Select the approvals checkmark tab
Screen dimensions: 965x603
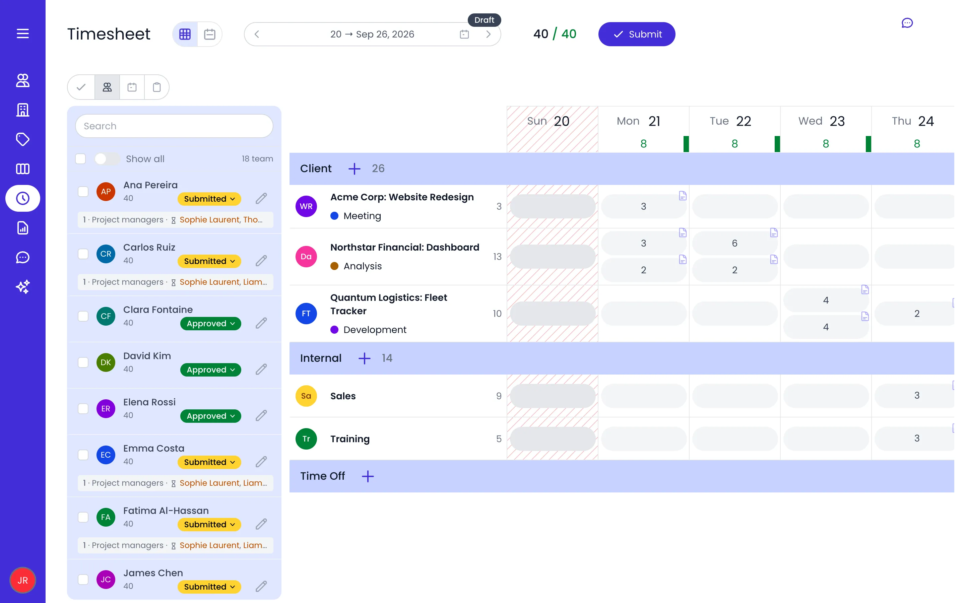81,87
